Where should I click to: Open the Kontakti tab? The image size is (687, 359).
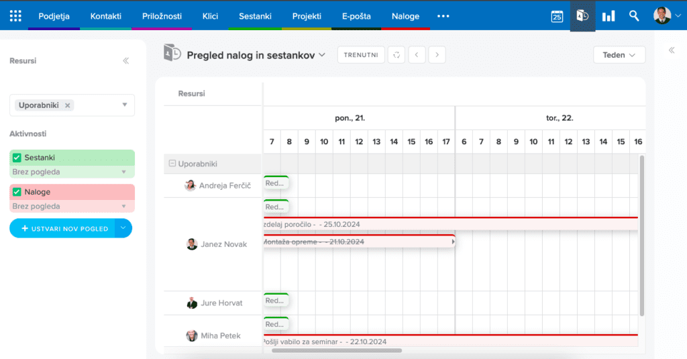click(x=105, y=16)
